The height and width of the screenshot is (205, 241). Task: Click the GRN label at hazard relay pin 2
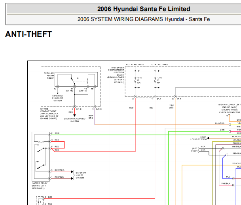[x=57, y=133]
